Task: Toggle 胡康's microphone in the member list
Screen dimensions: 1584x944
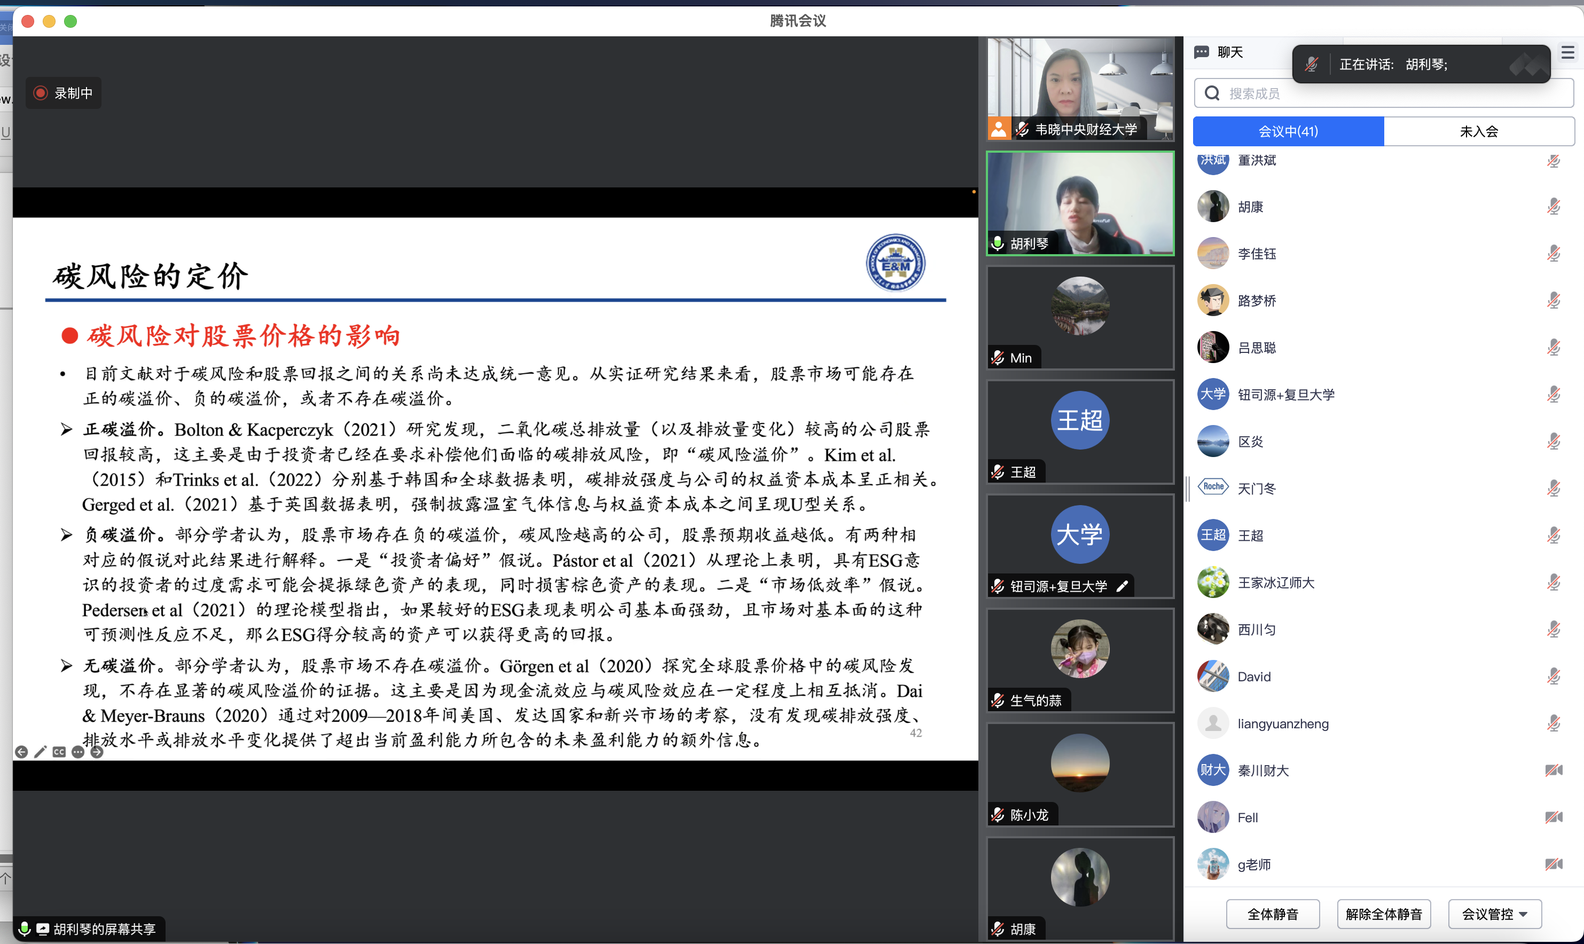Action: tap(1554, 206)
